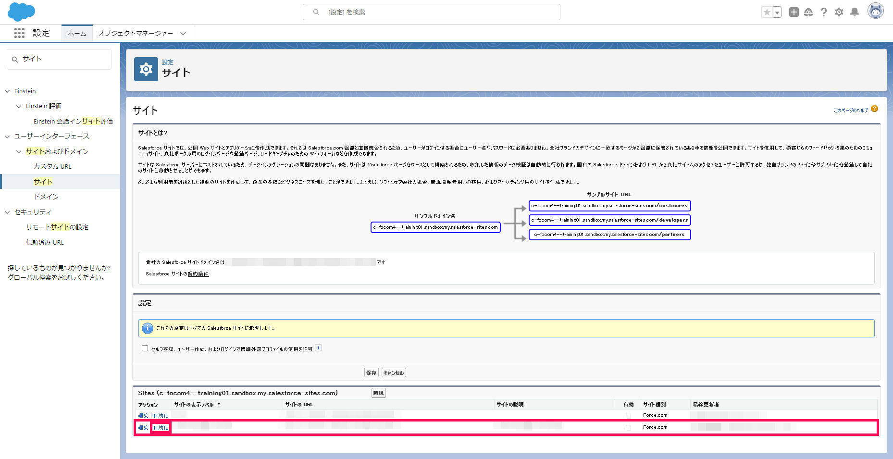Click 有効化 link in the first site row

click(161, 416)
